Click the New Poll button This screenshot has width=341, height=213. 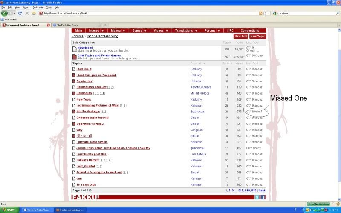pos(241,36)
